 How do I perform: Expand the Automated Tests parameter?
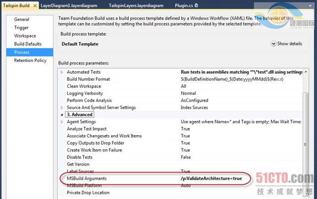click(x=62, y=72)
